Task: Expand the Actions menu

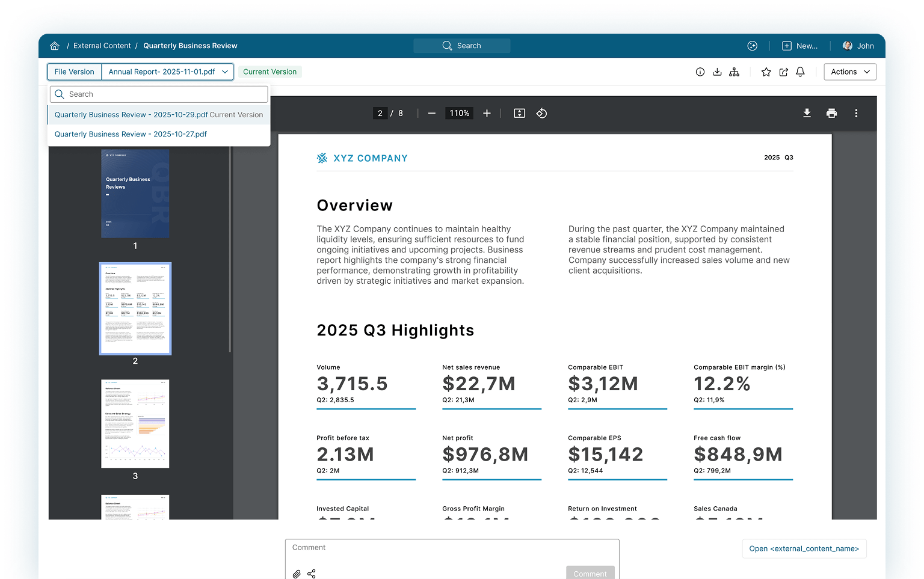Action: tap(849, 72)
